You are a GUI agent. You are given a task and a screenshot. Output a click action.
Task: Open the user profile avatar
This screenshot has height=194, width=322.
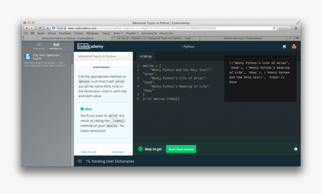pyautogui.click(x=294, y=47)
